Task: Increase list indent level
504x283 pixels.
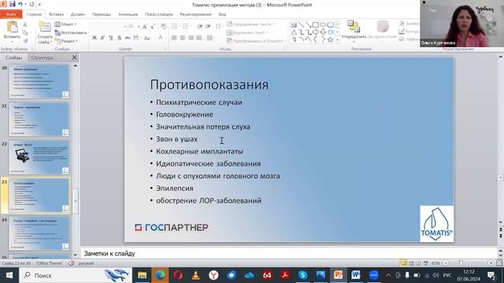Action: coord(208,27)
